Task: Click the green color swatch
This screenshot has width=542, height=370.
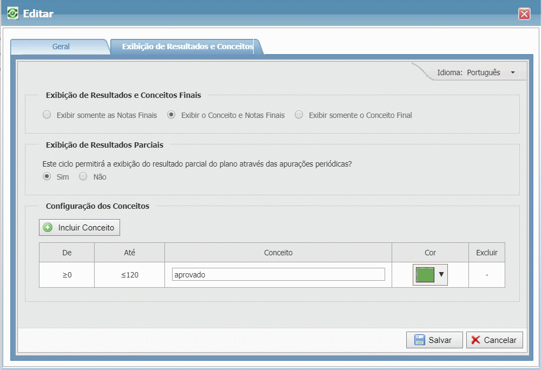Action: (x=425, y=275)
